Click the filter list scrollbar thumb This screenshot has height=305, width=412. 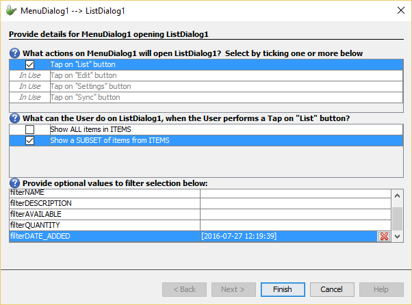tap(397, 219)
